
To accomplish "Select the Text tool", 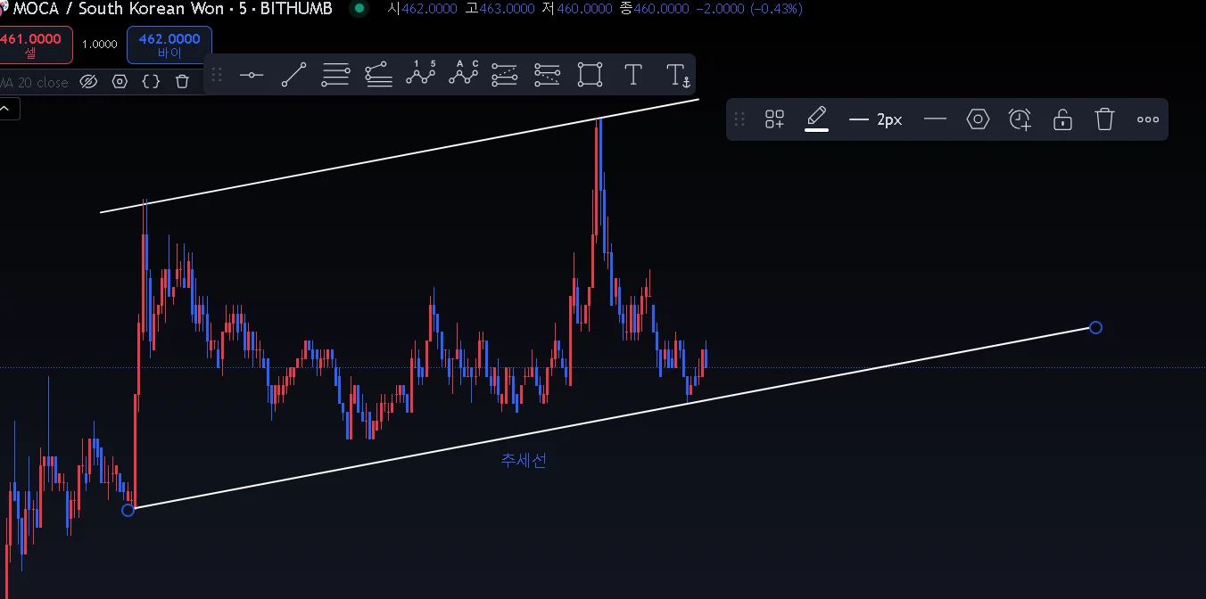I will click(632, 75).
